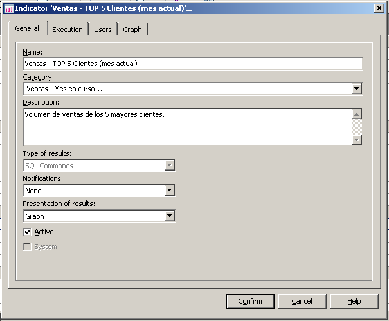
Task: Open Help for this dialog
Action: 354,301
